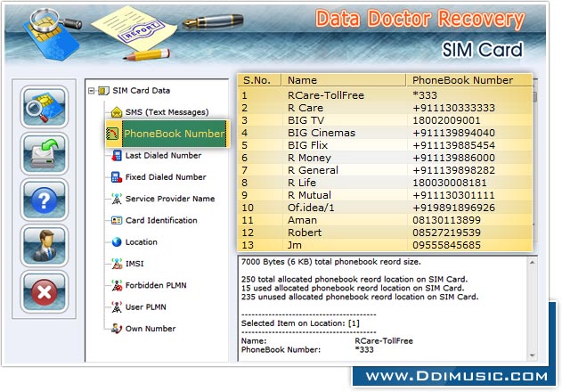Viewport: 562px width, 392px height.
Task: Select the BIG Cinemas contact row
Action: (386, 133)
